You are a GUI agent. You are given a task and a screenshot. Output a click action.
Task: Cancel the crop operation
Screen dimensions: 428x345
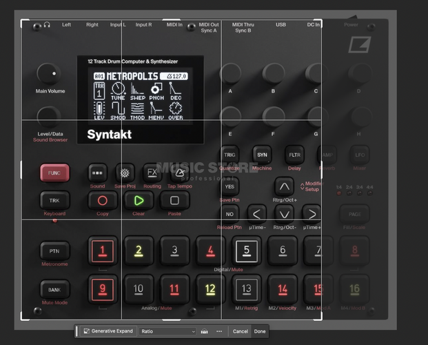coord(241,331)
